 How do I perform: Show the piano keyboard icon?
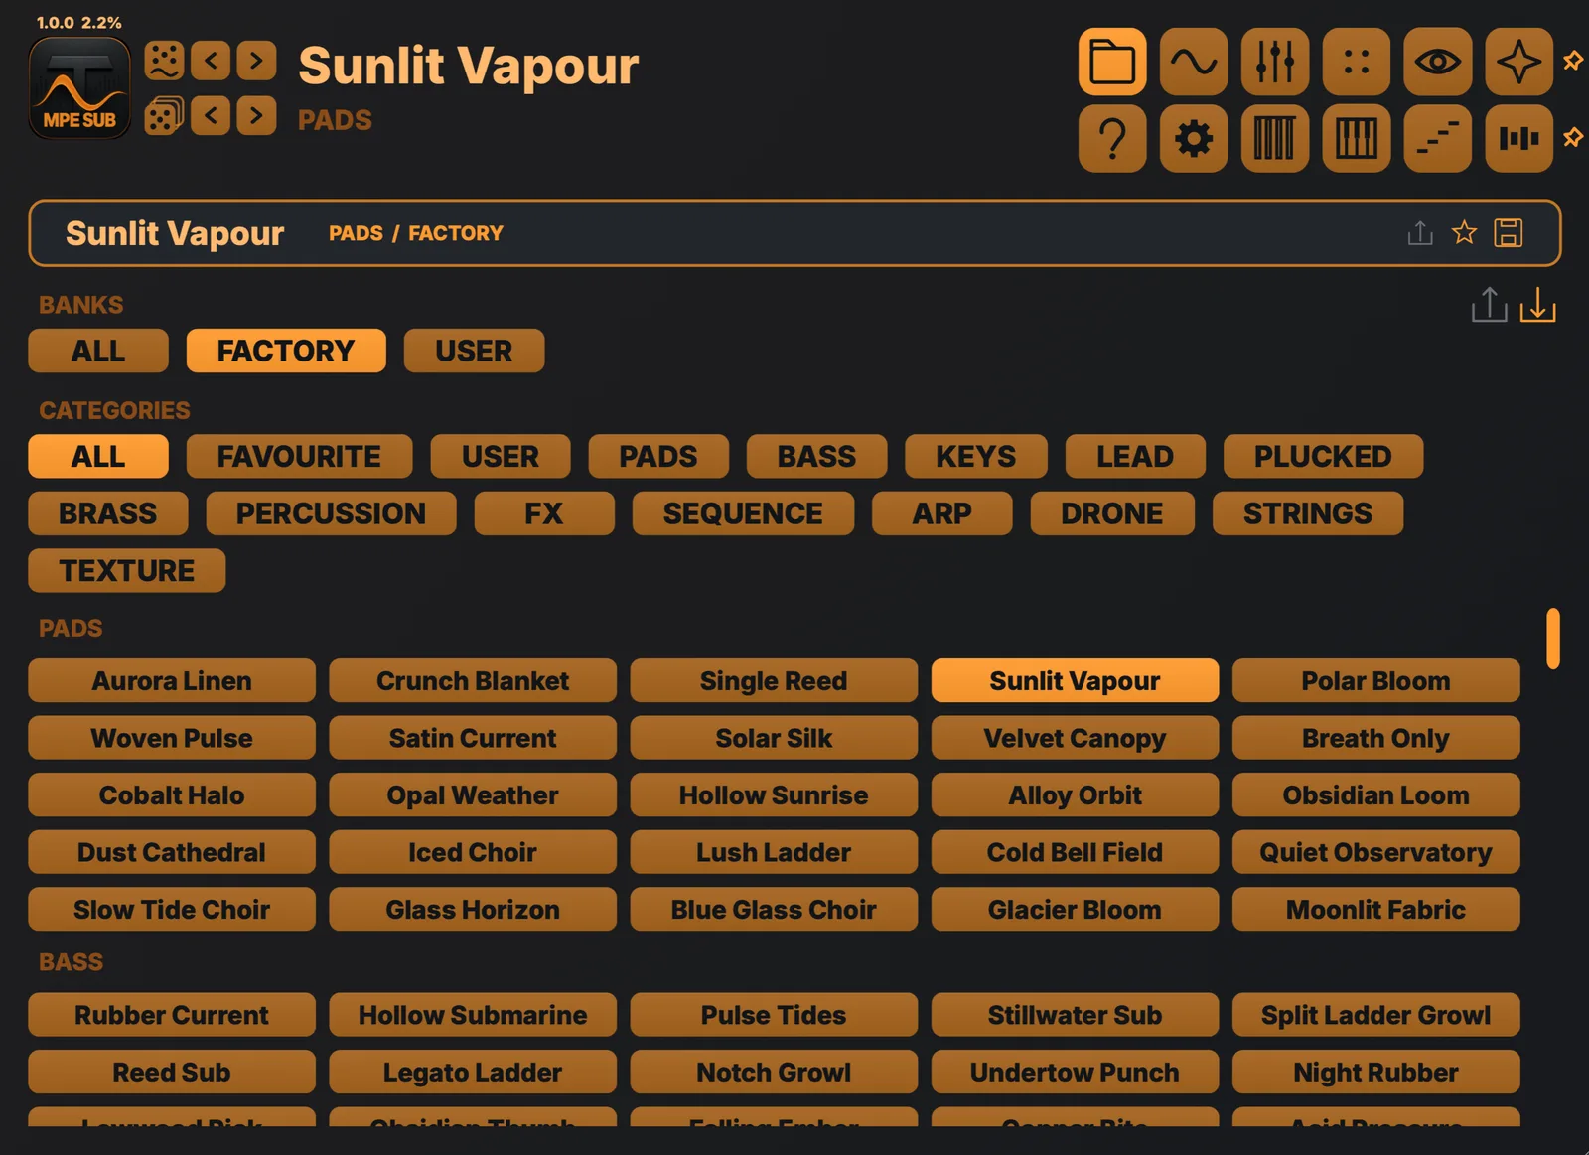[x=1357, y=138]
